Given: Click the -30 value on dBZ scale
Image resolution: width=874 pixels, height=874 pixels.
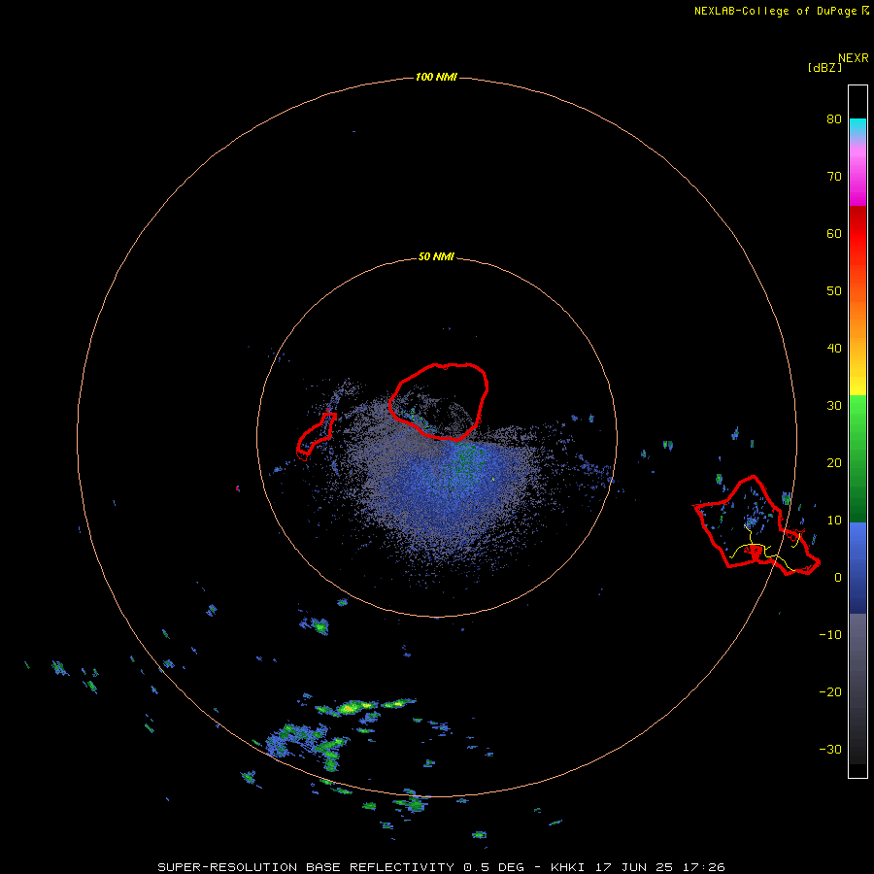Looking at the screenshot, I should point(830,749).
